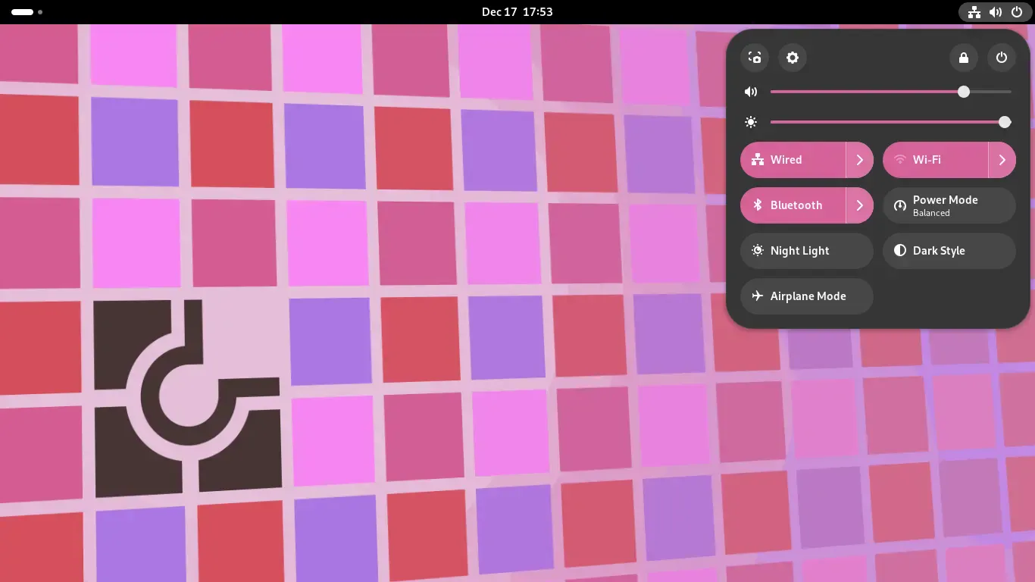Turn on Dark Style
This screenshot has width=1035, height=582.
point(949,251)
